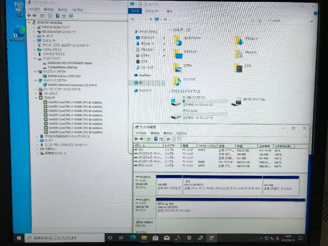Open 操作(A) menu in Disk Management
The image size is (328, 246).
click(x=155, y=133)
